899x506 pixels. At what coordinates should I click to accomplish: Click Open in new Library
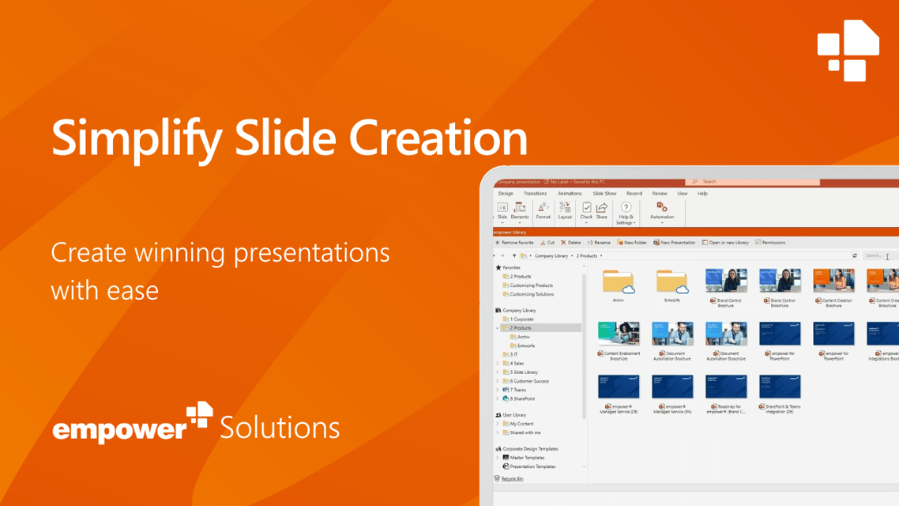725,243
